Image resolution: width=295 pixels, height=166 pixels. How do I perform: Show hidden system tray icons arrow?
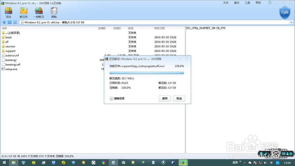245,163
